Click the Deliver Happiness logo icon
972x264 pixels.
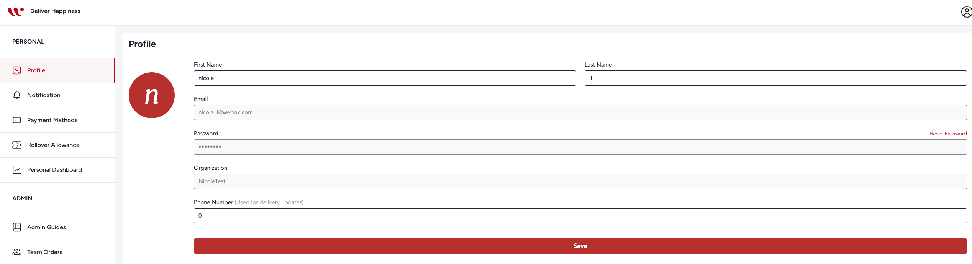[x=15, y=11]
